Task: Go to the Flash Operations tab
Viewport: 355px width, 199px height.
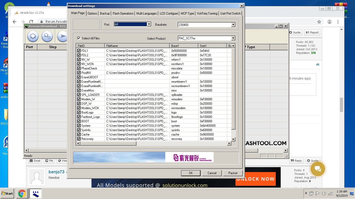Action: click(123, 13)
